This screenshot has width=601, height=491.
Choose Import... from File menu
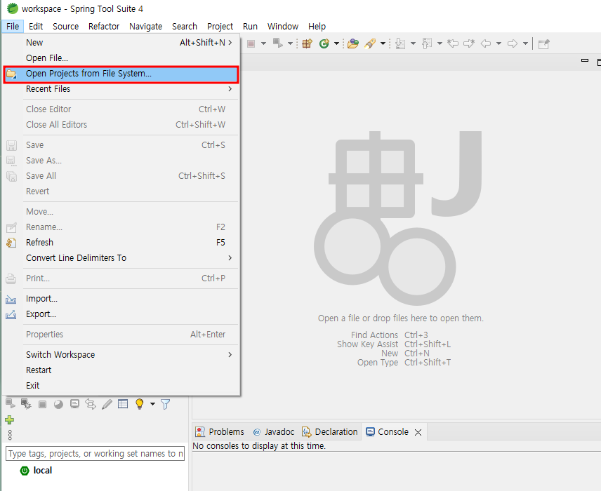click(121, 299)
